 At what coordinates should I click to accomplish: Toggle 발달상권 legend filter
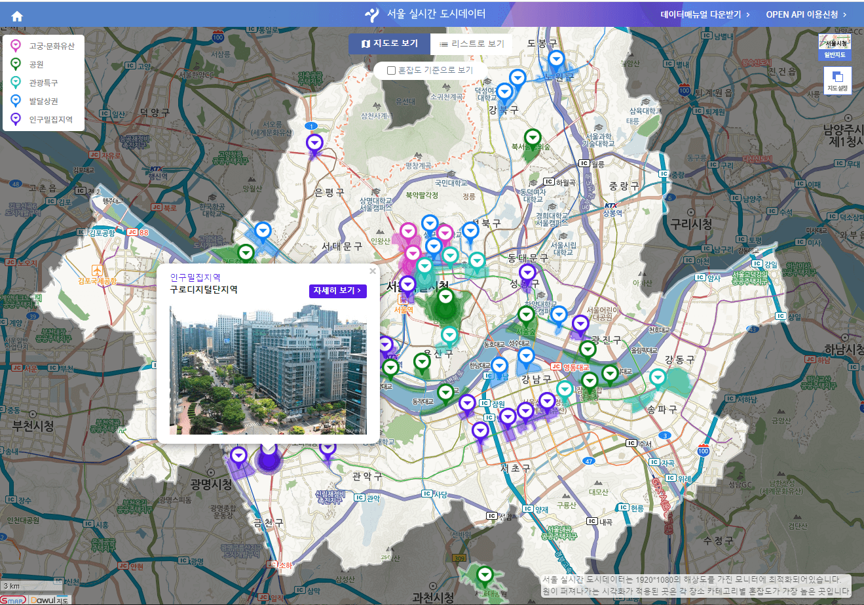point(34,101)
